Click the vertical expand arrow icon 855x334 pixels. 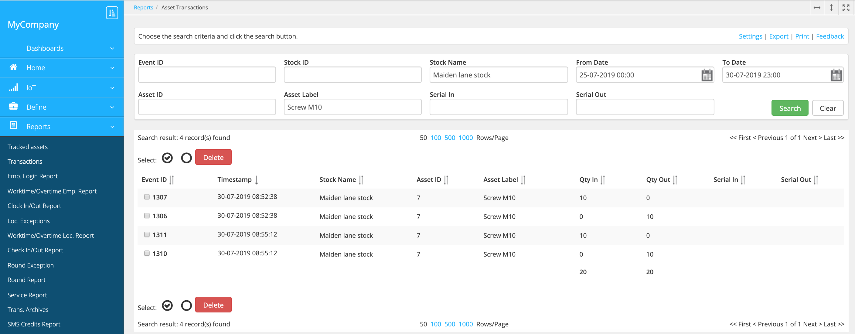tap(831, 8)
